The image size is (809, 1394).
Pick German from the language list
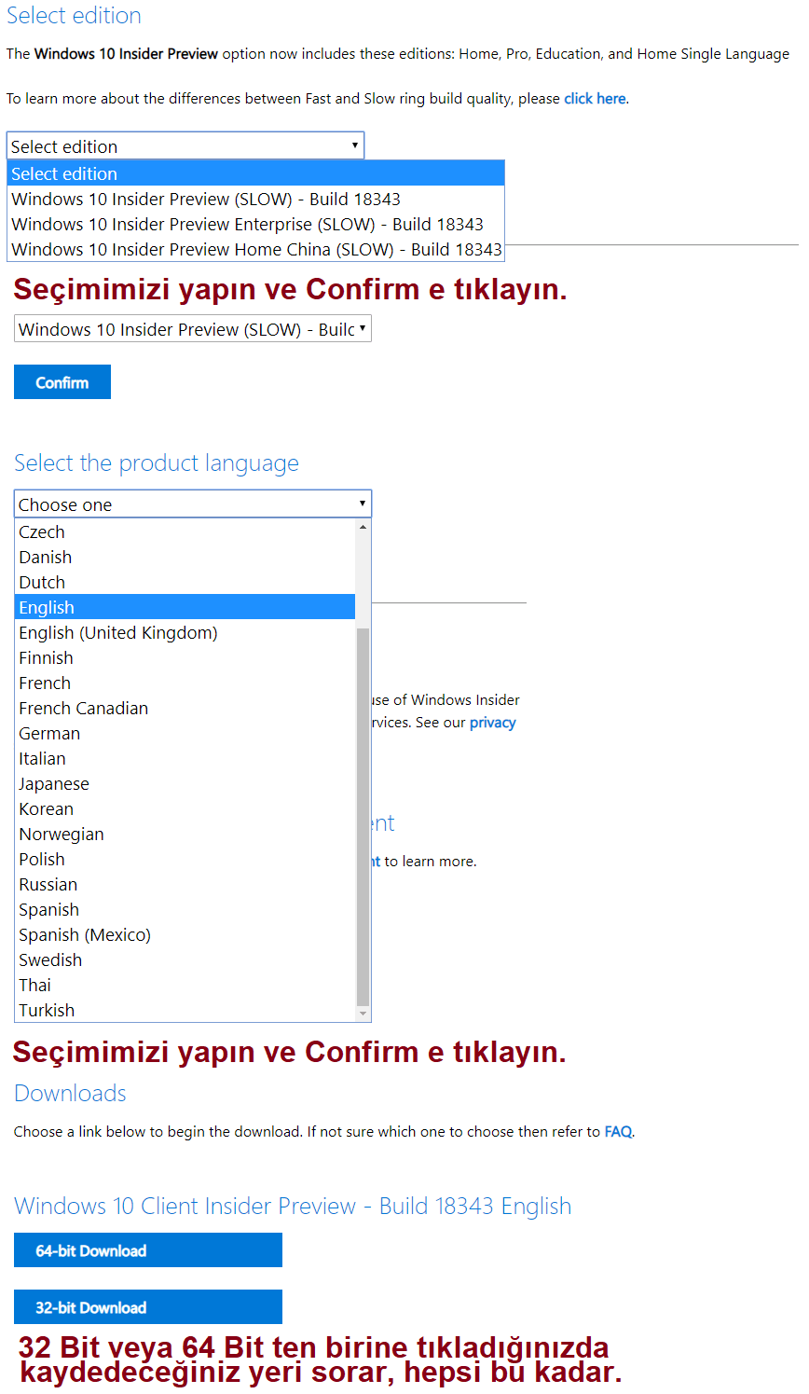point(49,734)
